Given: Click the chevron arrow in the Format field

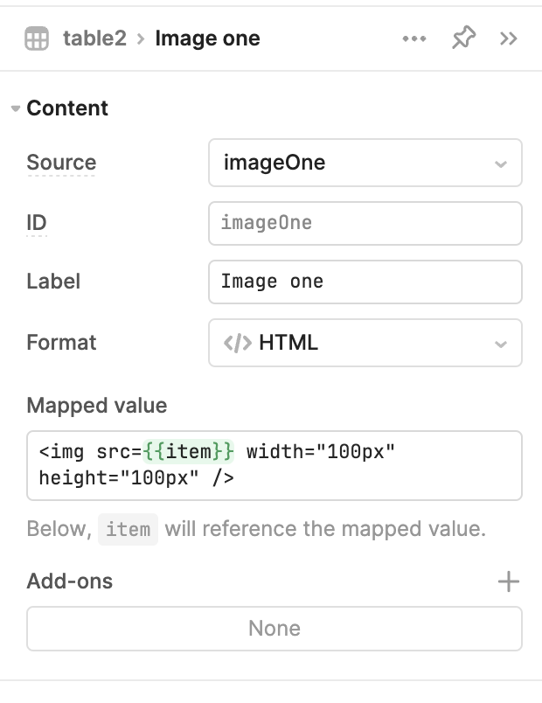Looking at the screenshot, I should pos(501,344).
